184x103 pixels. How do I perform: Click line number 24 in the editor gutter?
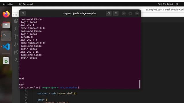tap(26, 100)
